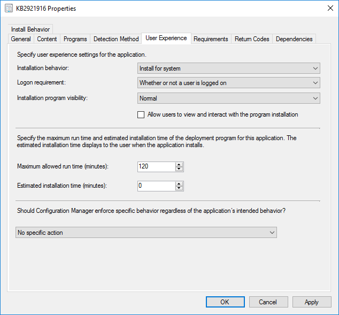Click the properties window icon in title bar

[x=9, y=9]
